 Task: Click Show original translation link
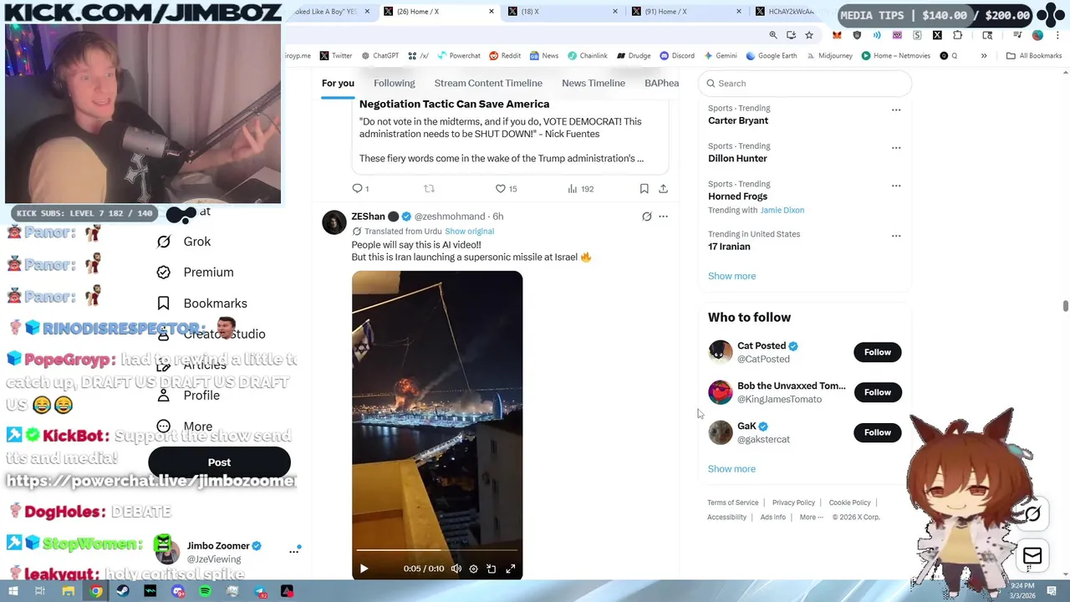469,232
